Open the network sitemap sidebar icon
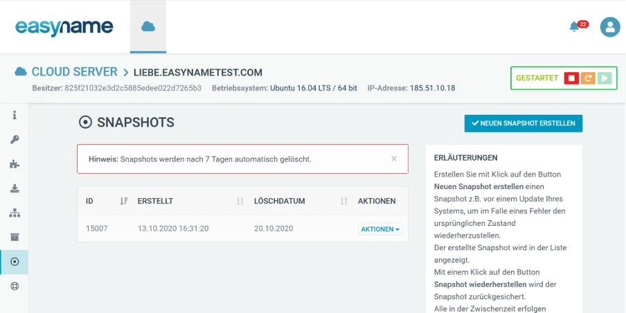 (x=15, y=213)
